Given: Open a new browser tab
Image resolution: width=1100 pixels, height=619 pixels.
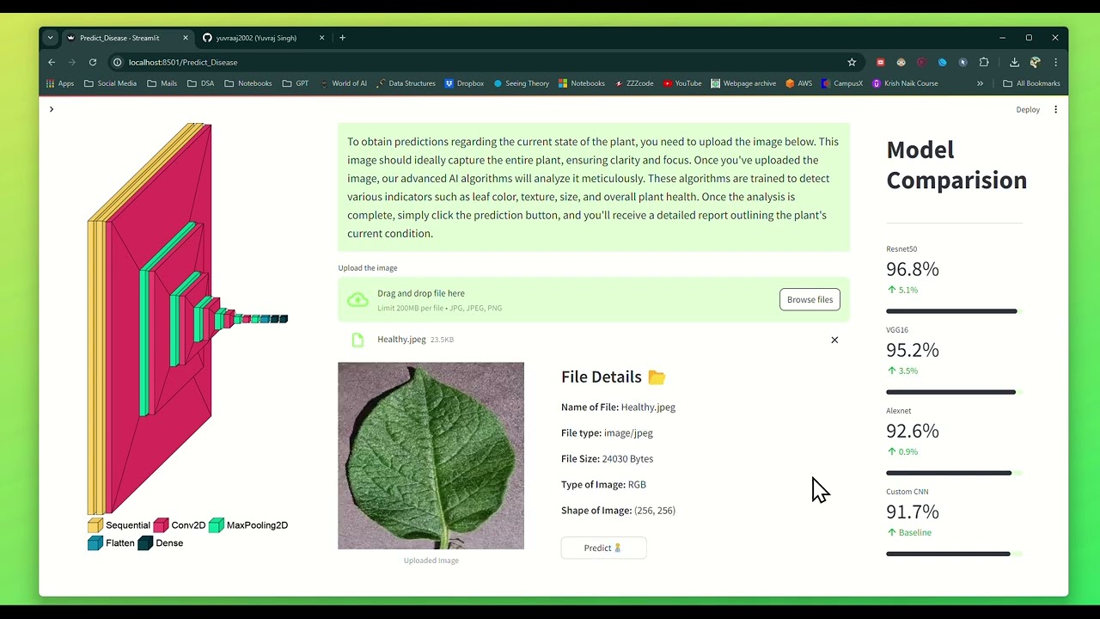Looking at the screenshot, I should [342, 38].
